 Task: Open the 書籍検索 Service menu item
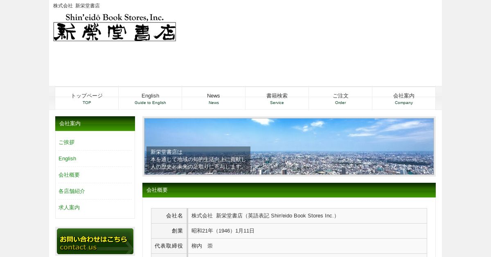[277, 98]
